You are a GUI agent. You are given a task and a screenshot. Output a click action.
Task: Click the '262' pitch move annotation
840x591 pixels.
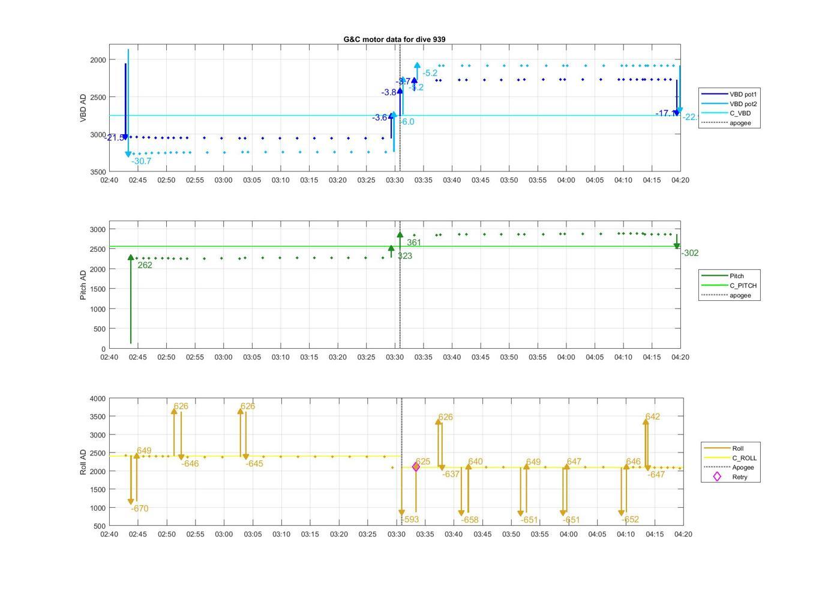pyautogui.click(x=145, y=265)
